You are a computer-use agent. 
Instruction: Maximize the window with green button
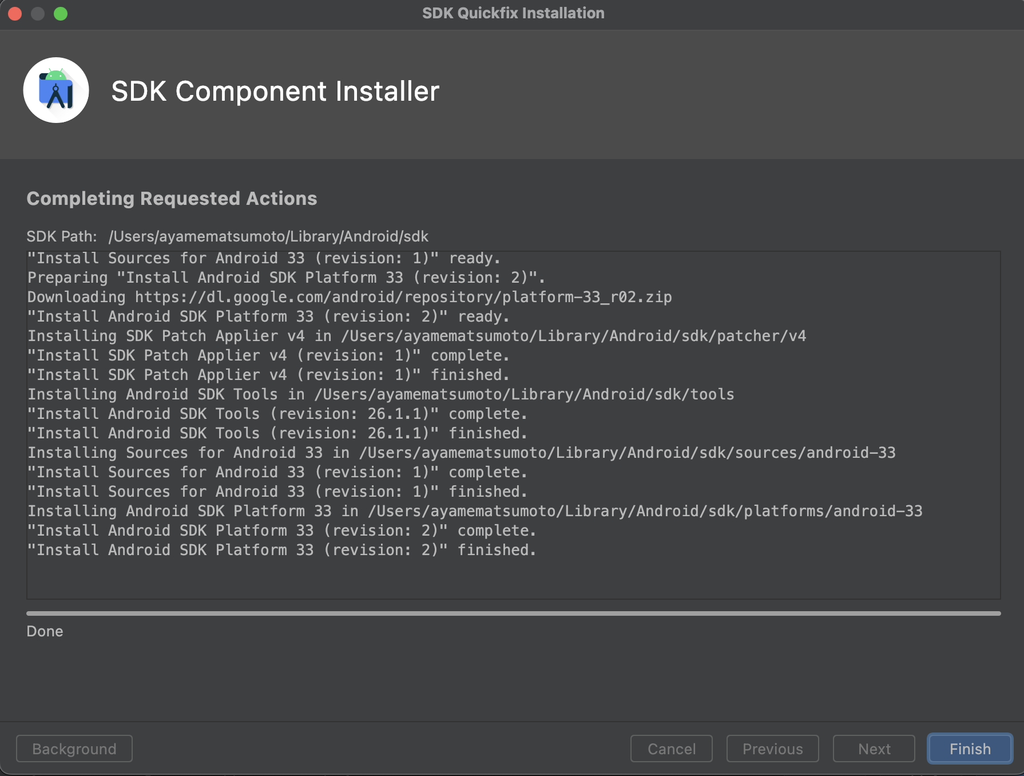click(61, 13)
